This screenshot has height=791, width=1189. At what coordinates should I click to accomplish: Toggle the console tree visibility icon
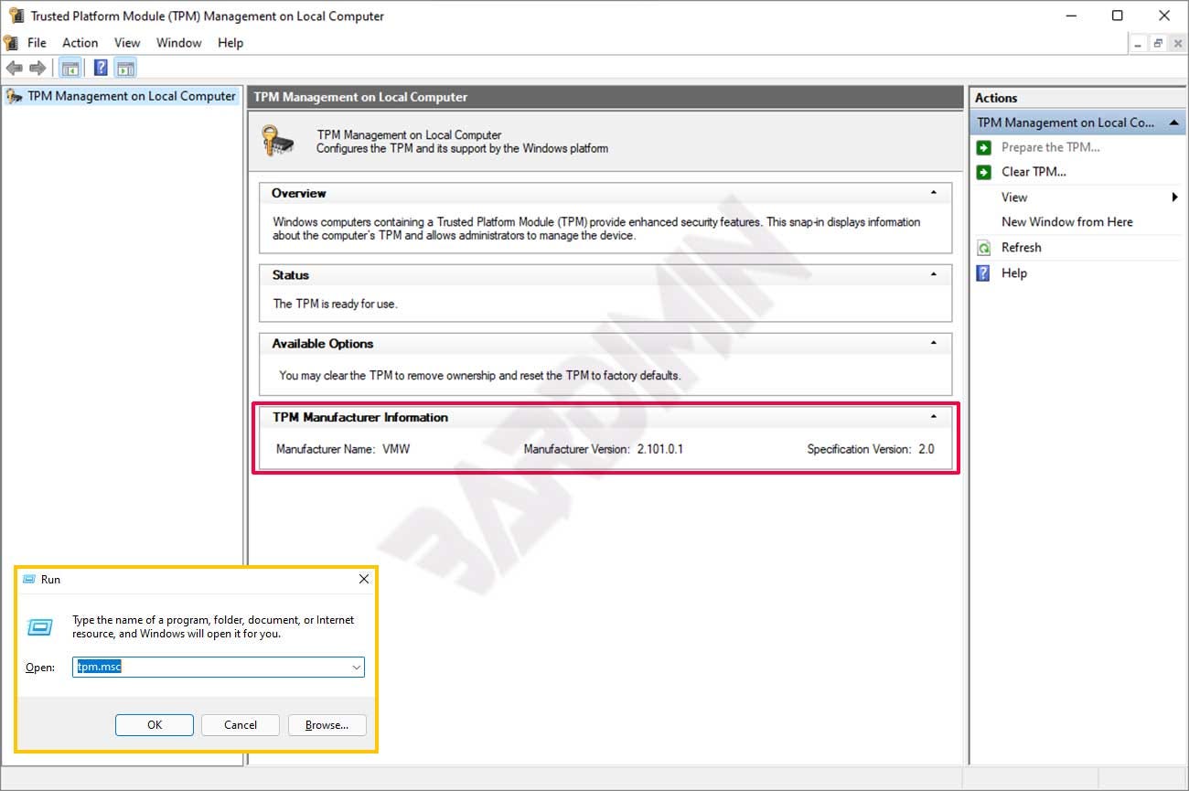click(x=69, y=67)
